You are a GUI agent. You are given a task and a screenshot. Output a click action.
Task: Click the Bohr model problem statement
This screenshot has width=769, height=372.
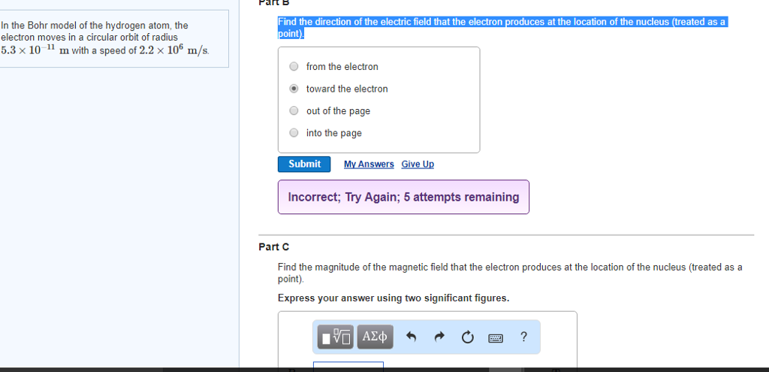105,38
